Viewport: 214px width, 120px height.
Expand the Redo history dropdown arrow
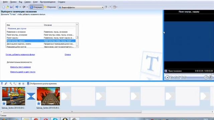point(27,7)
